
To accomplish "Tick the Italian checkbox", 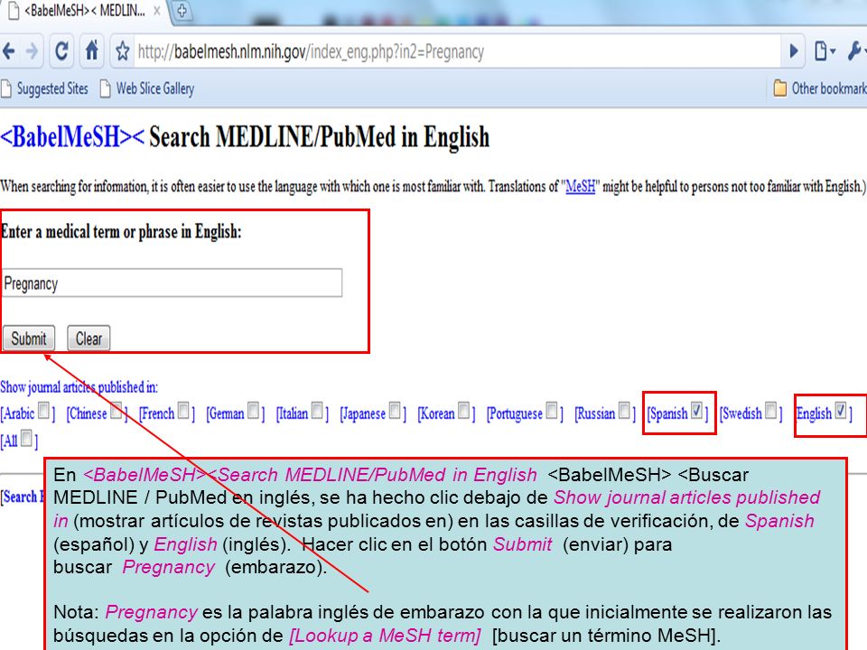I will [x=317, y=411].
